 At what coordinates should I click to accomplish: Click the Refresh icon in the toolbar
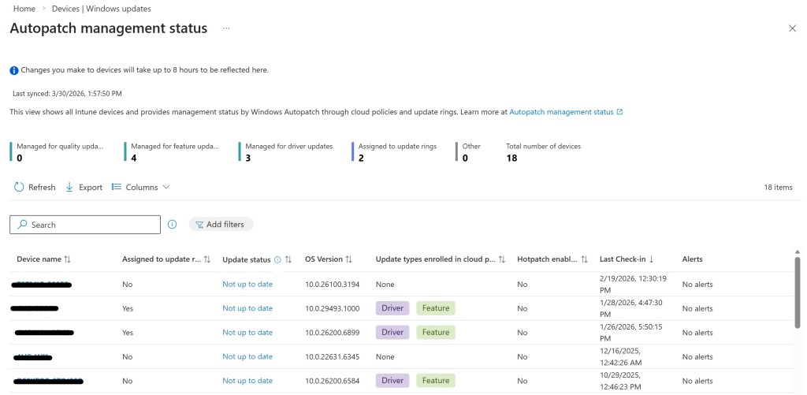pyautogui.click(x=19, y=188)
